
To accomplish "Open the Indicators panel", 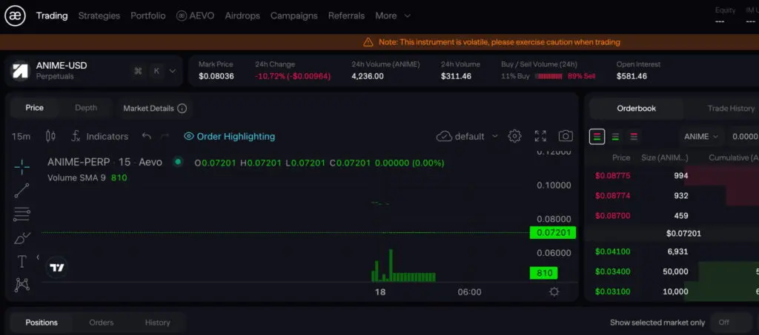I will click(x=99, y=136).
